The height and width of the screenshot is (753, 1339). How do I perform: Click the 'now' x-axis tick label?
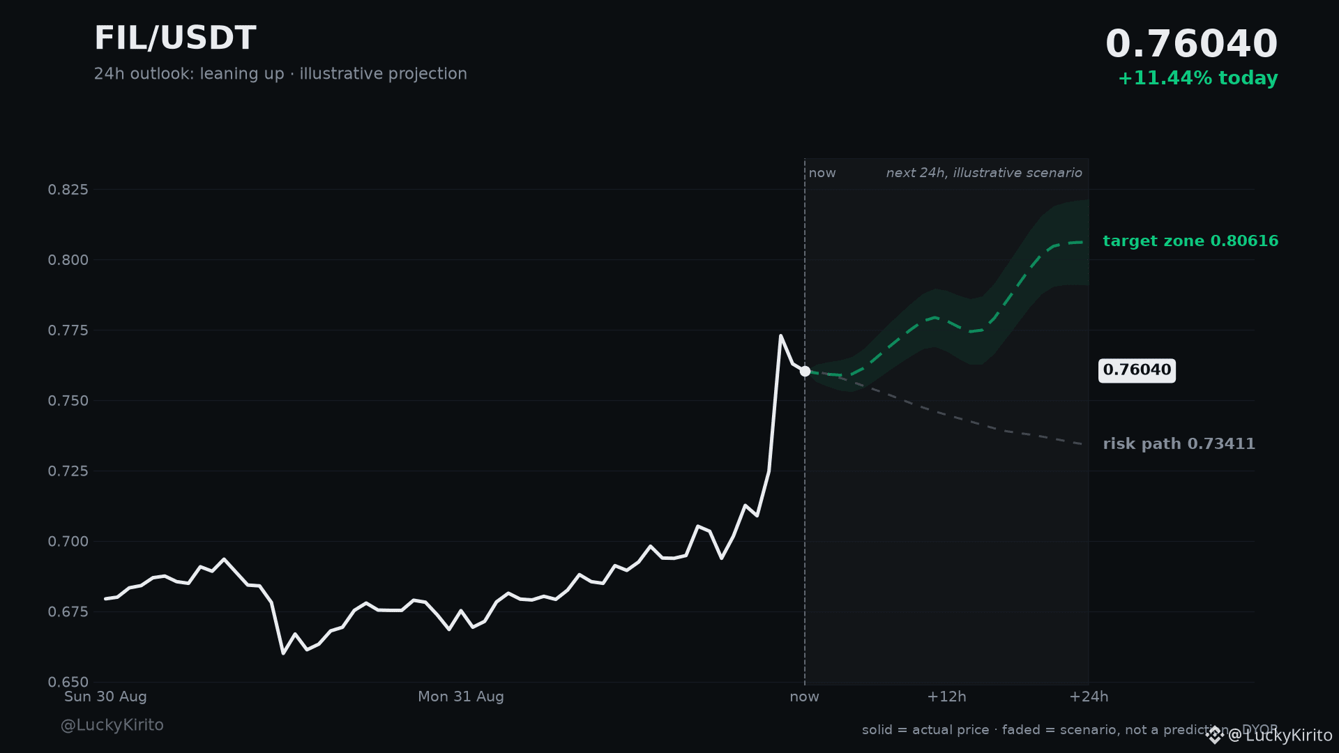point(804,697)
